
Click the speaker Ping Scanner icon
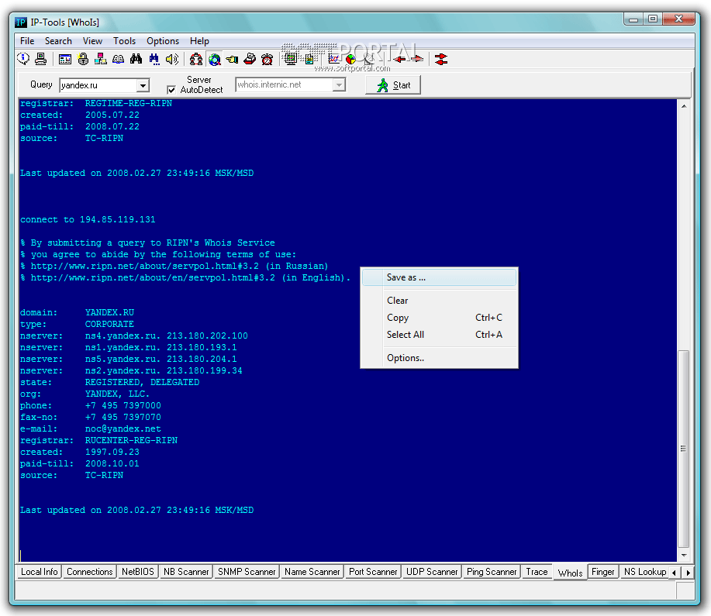[172, 59]
